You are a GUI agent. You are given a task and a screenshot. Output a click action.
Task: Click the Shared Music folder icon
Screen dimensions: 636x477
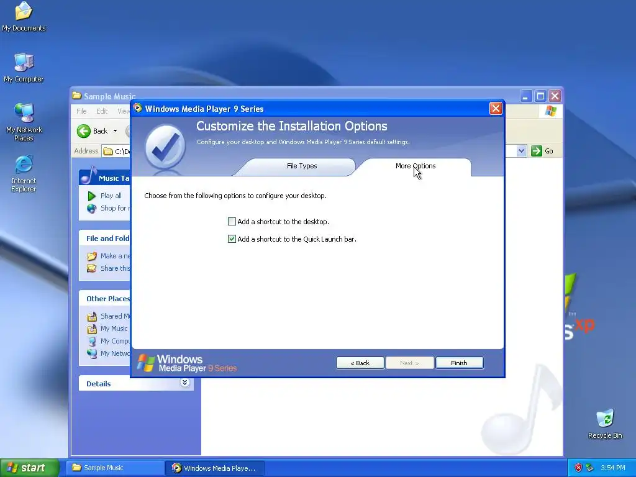point(92,316)
